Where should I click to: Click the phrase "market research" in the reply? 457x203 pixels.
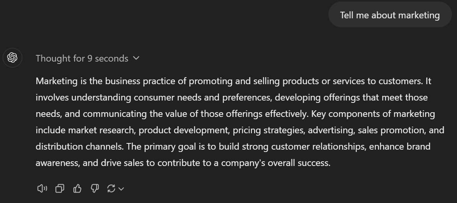coord(101,130)
